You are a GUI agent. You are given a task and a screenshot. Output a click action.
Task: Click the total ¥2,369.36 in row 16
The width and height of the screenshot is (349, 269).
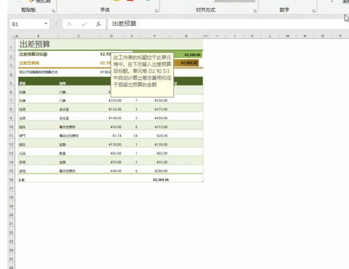(161, 179)
